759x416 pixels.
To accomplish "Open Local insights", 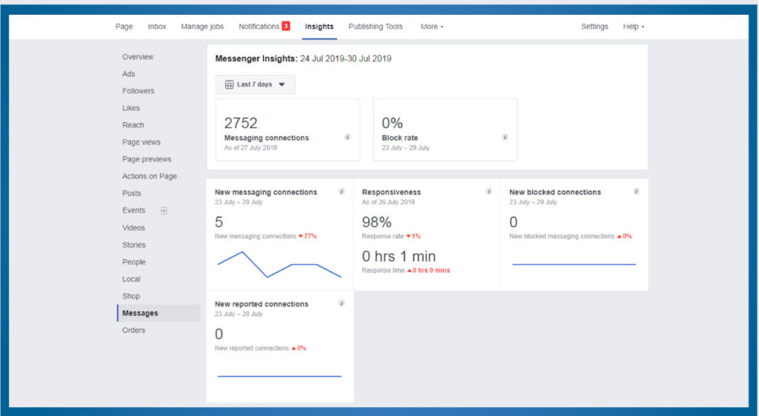I will pyautogui.click(x=131, y=279).
